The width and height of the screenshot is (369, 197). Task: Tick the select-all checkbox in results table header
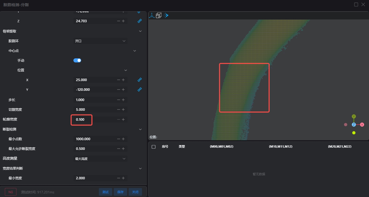point(154,147)
